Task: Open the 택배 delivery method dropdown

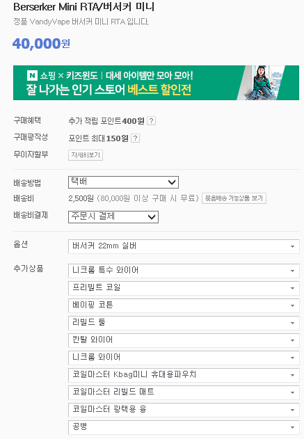Action: [123, 182]
